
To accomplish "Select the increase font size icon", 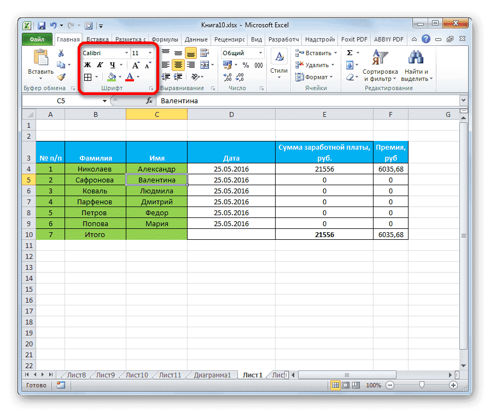I will tap(135, 64).
